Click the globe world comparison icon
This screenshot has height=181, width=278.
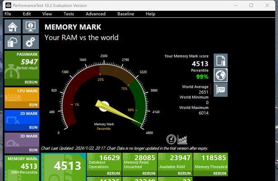(x=221, y=75)
